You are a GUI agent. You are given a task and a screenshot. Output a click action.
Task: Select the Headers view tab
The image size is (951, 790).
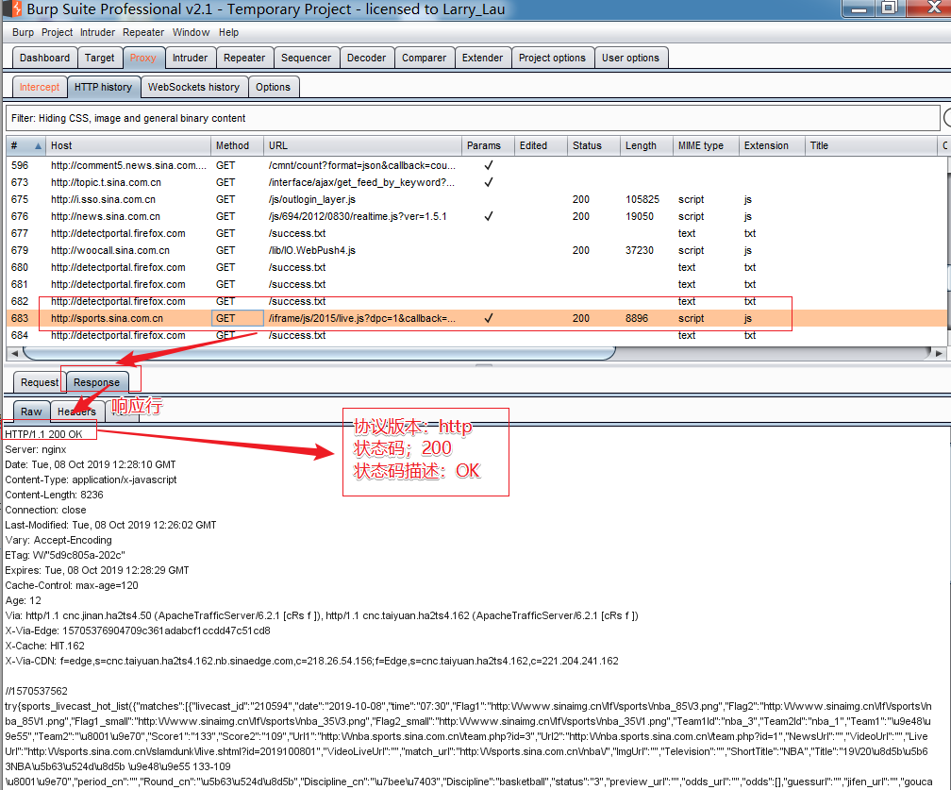click(x=77, y=412)
